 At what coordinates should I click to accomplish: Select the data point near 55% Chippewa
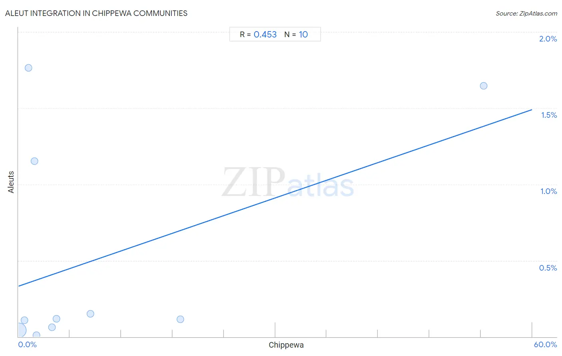tap(484, 86)
